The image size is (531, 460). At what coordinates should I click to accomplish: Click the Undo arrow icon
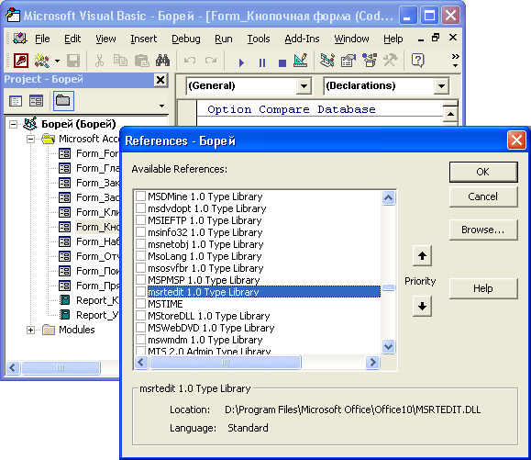pos(190,61)
